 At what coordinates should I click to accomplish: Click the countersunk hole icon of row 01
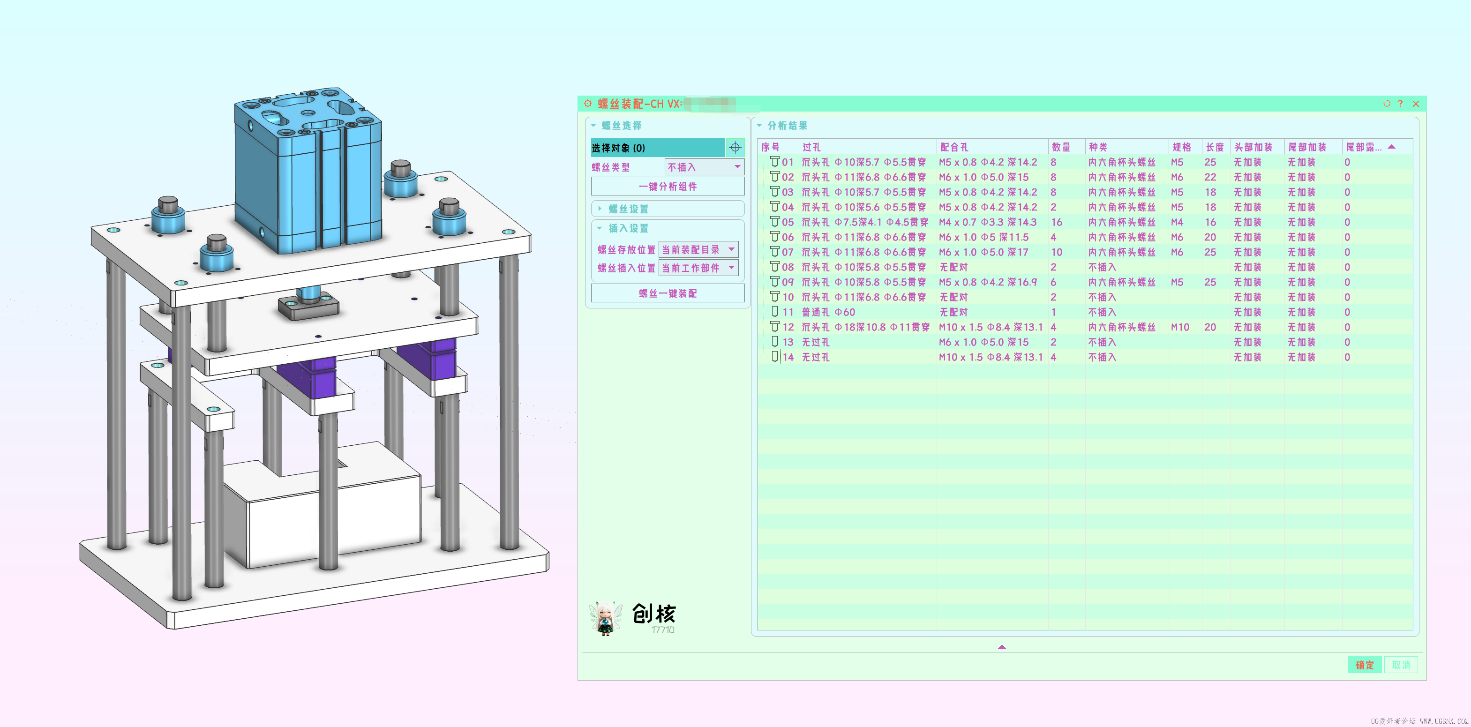(774, 162)
